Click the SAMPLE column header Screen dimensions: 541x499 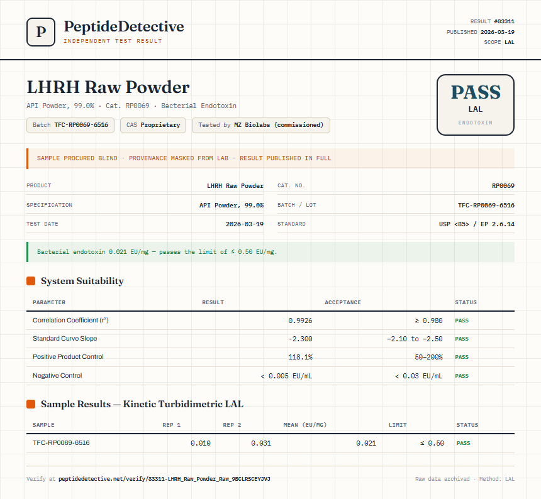(43, 425)
